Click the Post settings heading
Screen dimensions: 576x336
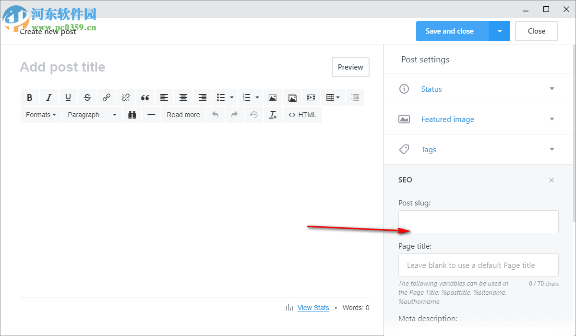point(425,60)
